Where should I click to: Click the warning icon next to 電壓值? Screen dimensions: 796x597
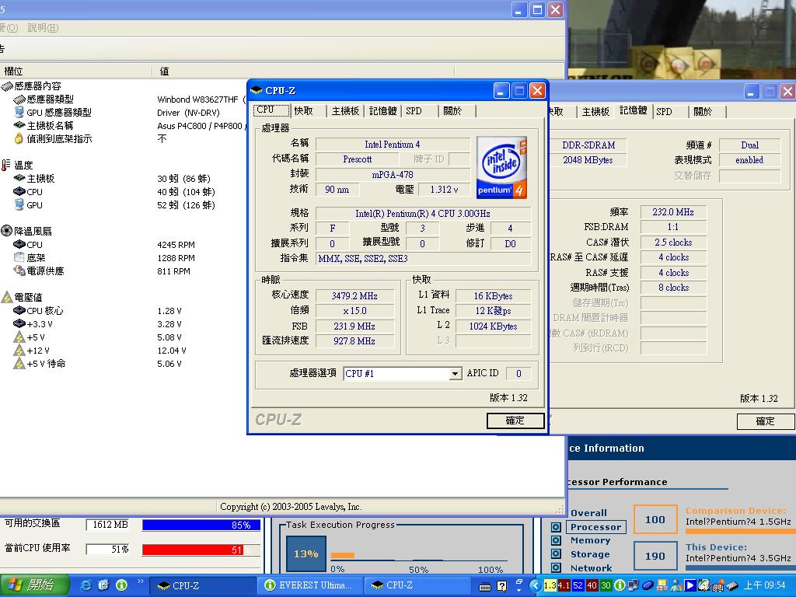pyautogui.click(x=6, y=297)
